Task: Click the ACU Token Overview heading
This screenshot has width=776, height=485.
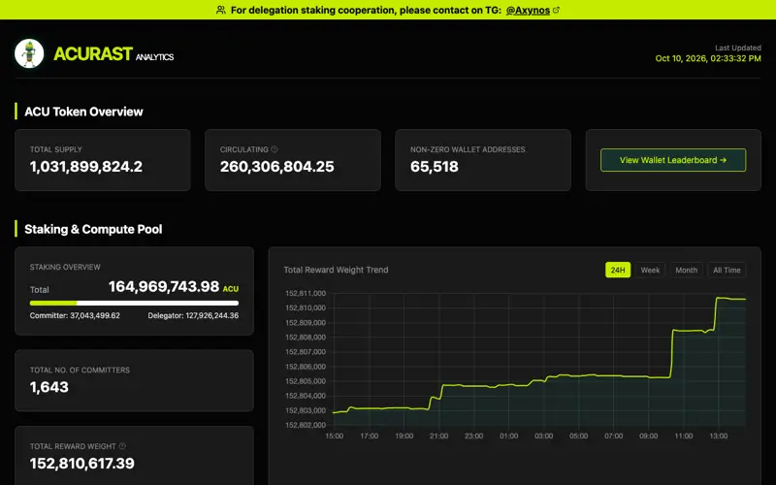Action: coord(83,112)
